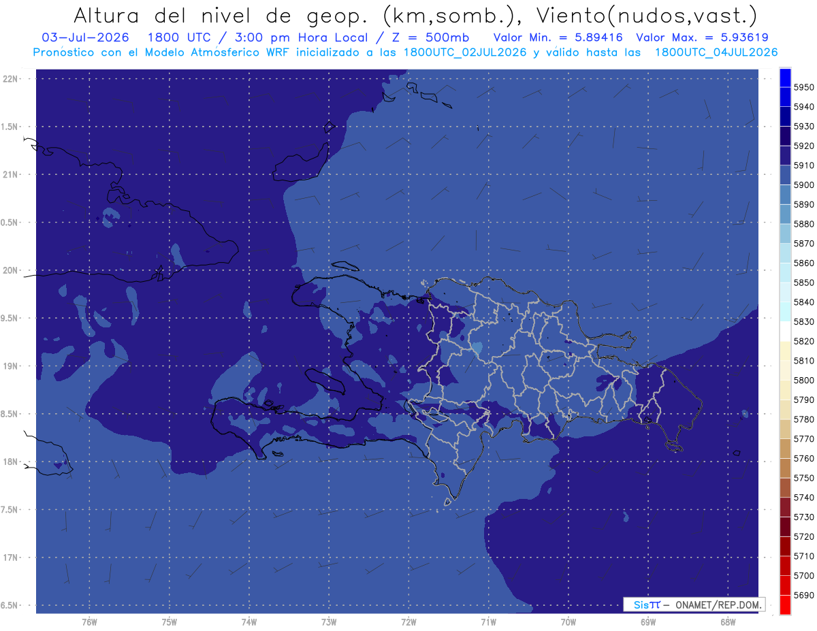The width and height of the screenshot is (817, 631).
Task: Click the chart title 'Altura del nivel de geop.'
Action: [x=223, y=15]
